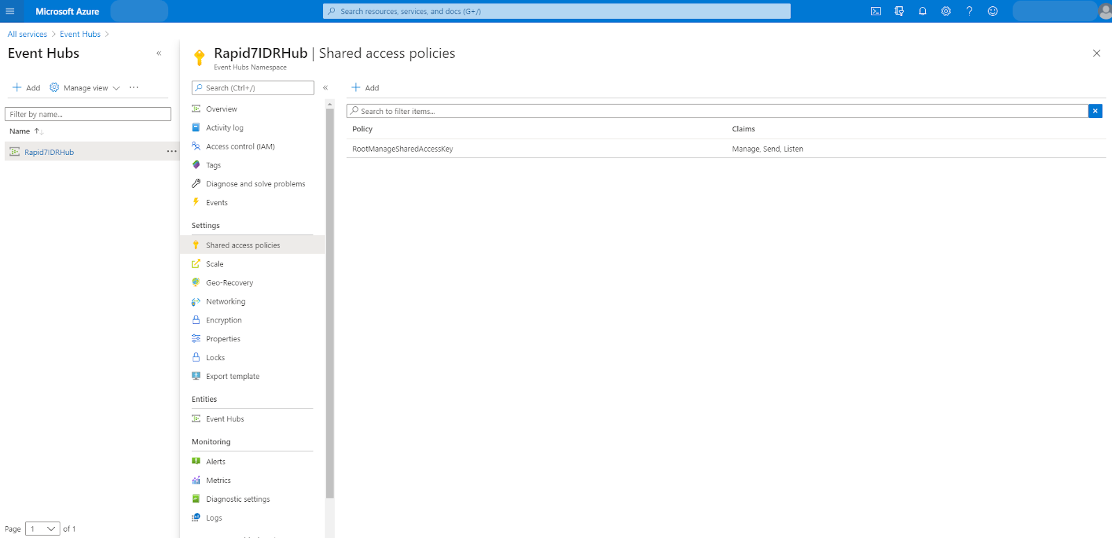Open the account profile avatar
Screen dimensions: 1112x538
1105,11
